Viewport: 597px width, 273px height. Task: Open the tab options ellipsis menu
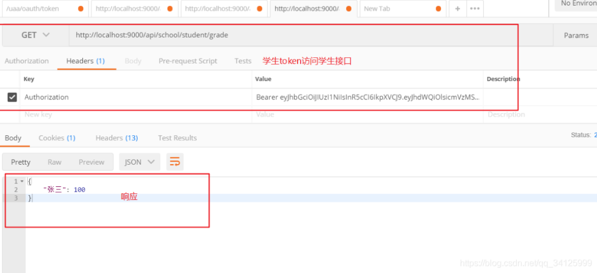tap(475, 8)
